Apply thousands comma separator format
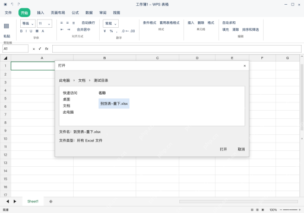Viewport: 304px width, 213px height. (x=117, y=31)
